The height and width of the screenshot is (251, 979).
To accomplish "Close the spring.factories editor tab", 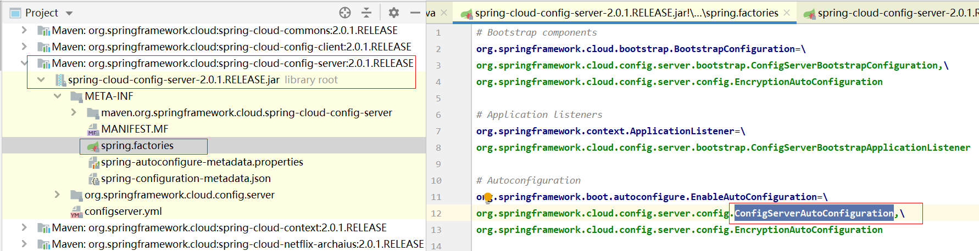I will (x=787, y=13).
